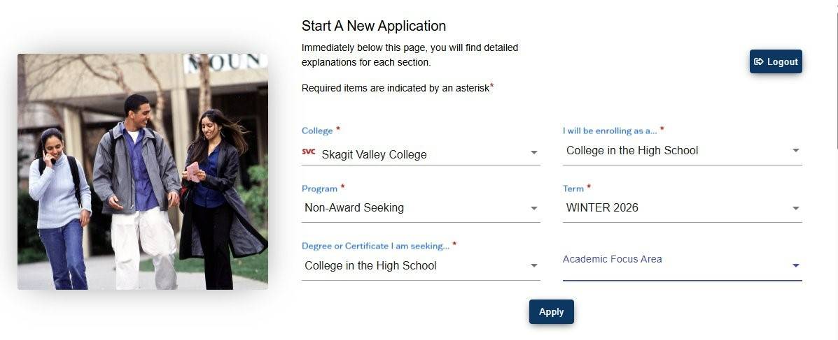Open the Non-Award Seeking program list
Screen dimensions: 838x340
click(413, 208)
